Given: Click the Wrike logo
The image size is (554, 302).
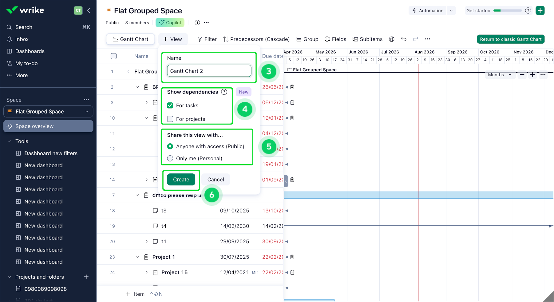Looking at the screenshot, I should (x=25, y=10).
